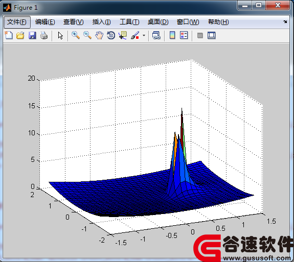Expand the Brush color dropdown arrow
The image size is (294, 262).
144,35
